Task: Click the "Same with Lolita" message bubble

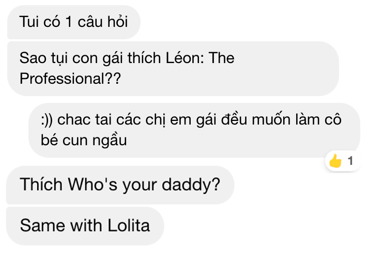Action: coord(85,225)
